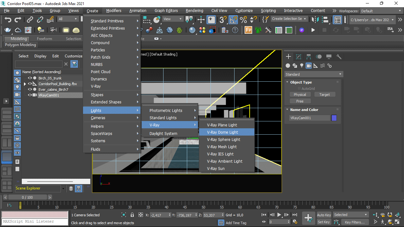The height and width of the screenshot is (227, 404).
Task: Click the hammer and wrench tools icon
Action: (x=269, y=30)
